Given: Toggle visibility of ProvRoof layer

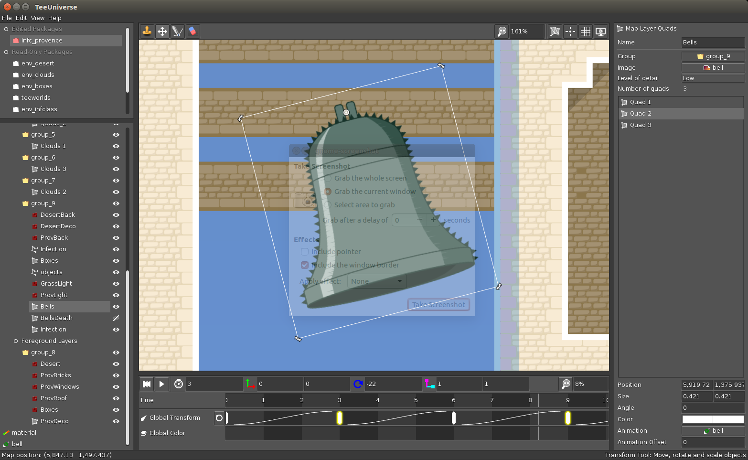Looking at the screenshot, I should (x=116, y=398).
